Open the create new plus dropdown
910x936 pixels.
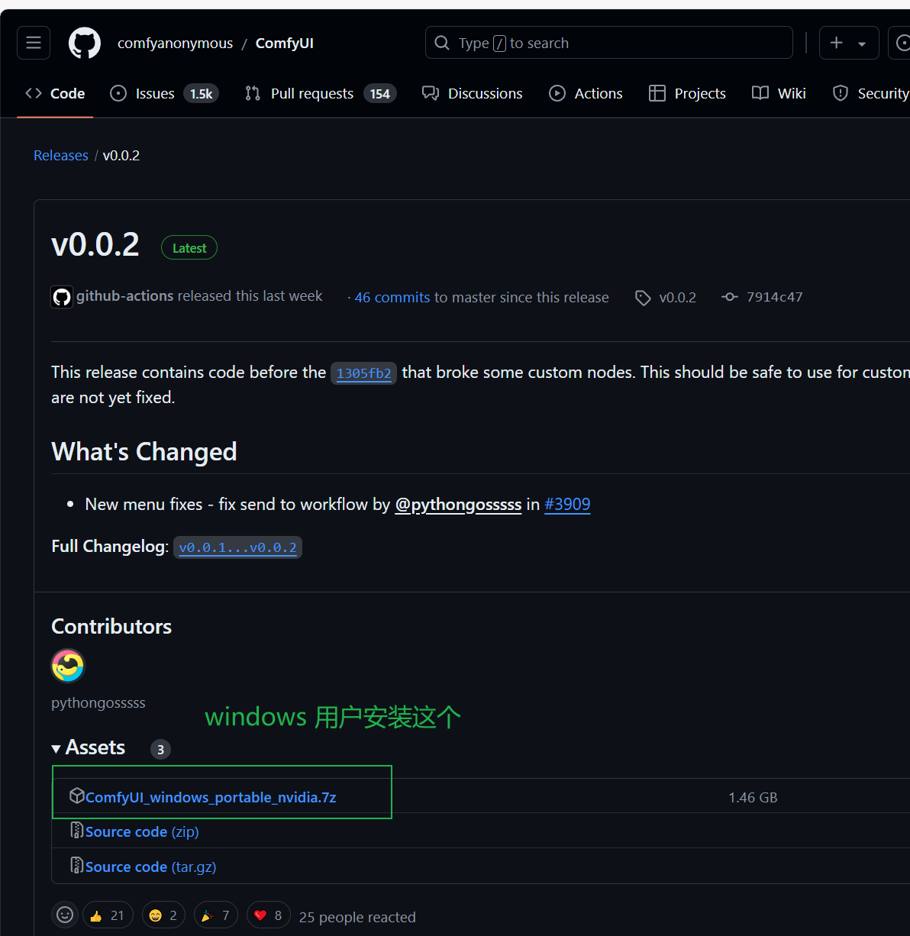[x=848, y=43]
